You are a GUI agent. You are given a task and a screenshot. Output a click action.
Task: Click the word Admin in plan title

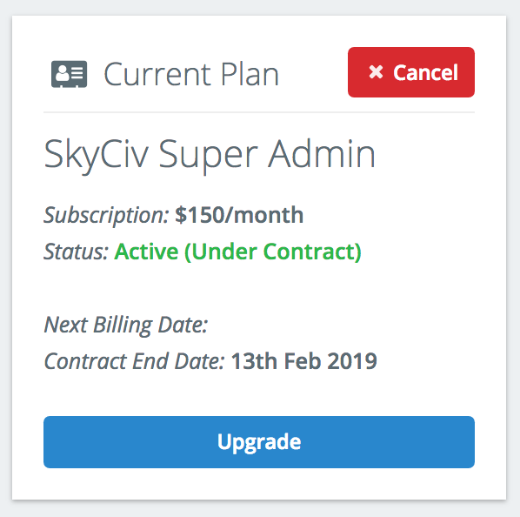click(322, 154)
